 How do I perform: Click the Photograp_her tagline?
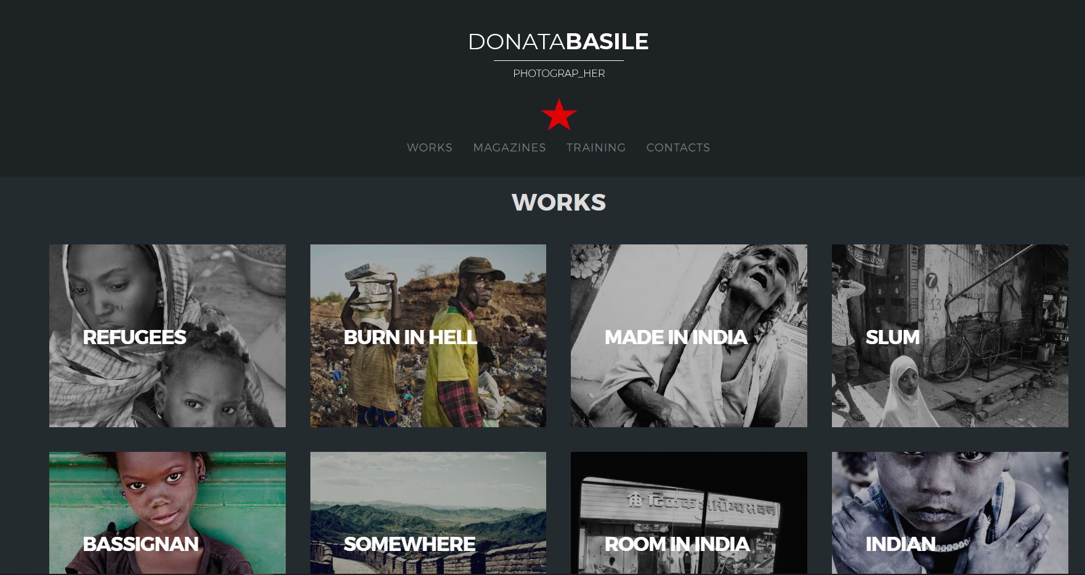tap(559, 73)
